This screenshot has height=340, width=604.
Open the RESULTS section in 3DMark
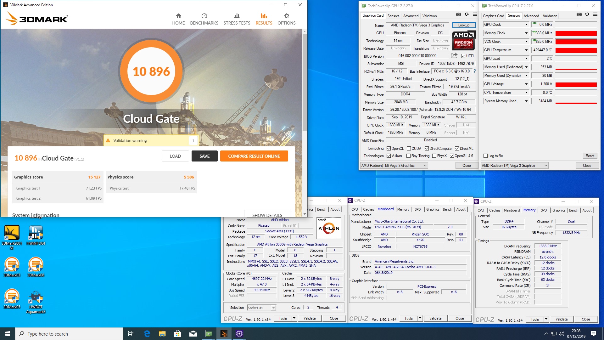264,19
